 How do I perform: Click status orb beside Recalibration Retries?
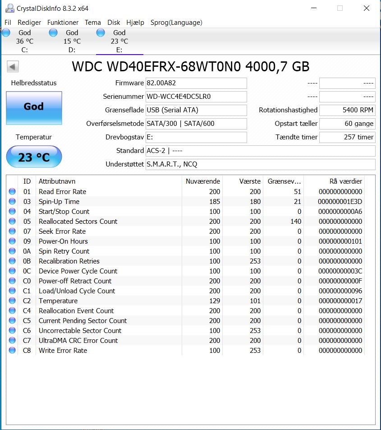point(12,261)
